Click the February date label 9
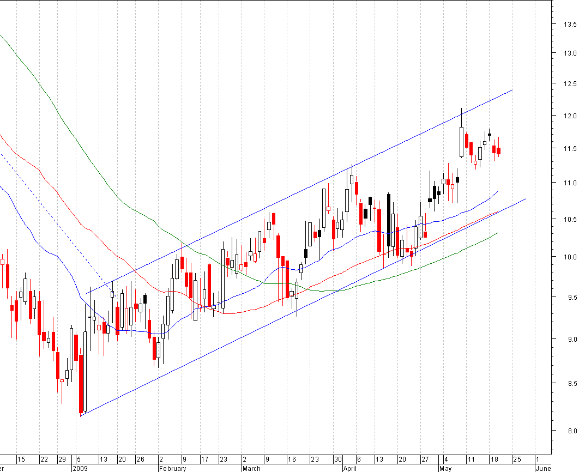 [184, 459]
